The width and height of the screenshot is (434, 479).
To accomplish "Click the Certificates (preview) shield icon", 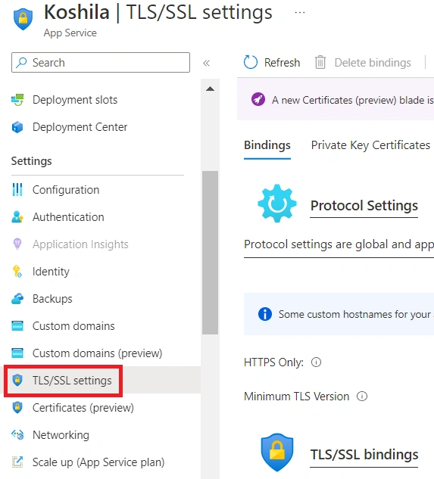I will [x=17, y=408].
